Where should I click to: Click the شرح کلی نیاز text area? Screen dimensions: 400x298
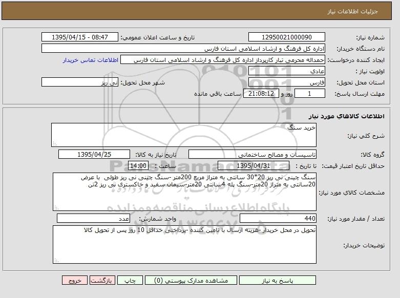coord(184,135)
